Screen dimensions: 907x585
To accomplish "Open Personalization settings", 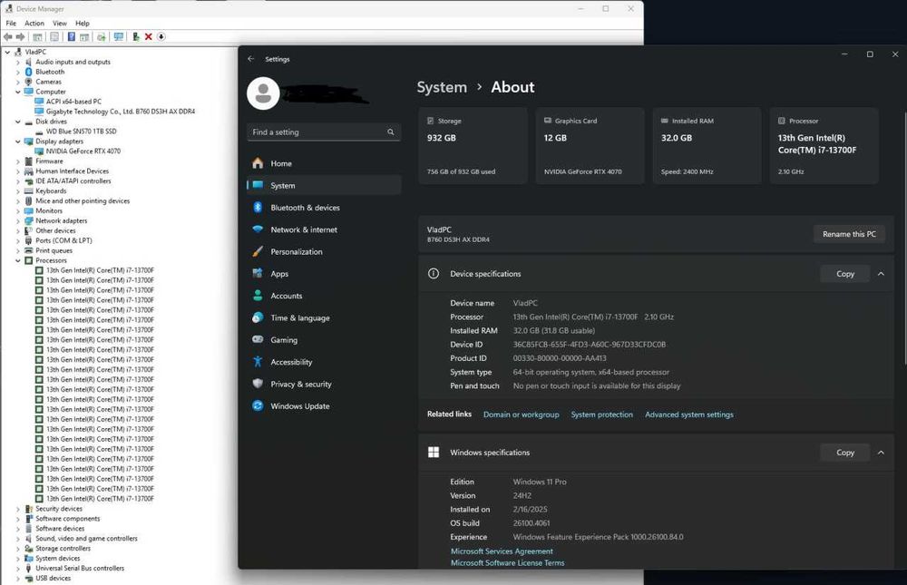I will click(x=324, y=251).
